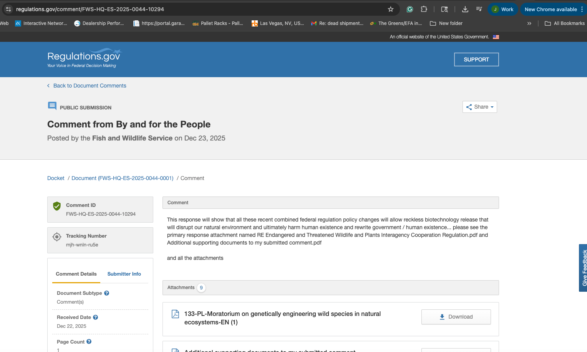Screen dimensions: 587x352
Task: Open the Chrome three-dot menu
Action: (582, 9)
